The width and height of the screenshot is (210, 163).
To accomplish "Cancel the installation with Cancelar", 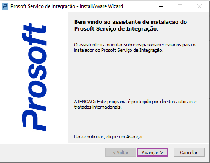I will coord(189,153).
